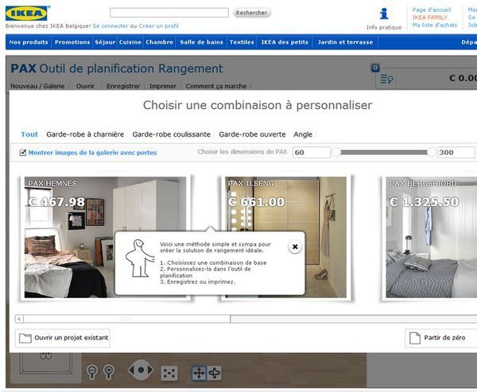Click the left handle of PAX dimensions slider
This screenshot has height=392, width=477.
(336, 152)
